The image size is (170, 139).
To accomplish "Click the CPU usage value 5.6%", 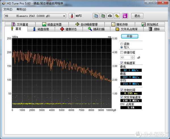I will coord(131,108).
